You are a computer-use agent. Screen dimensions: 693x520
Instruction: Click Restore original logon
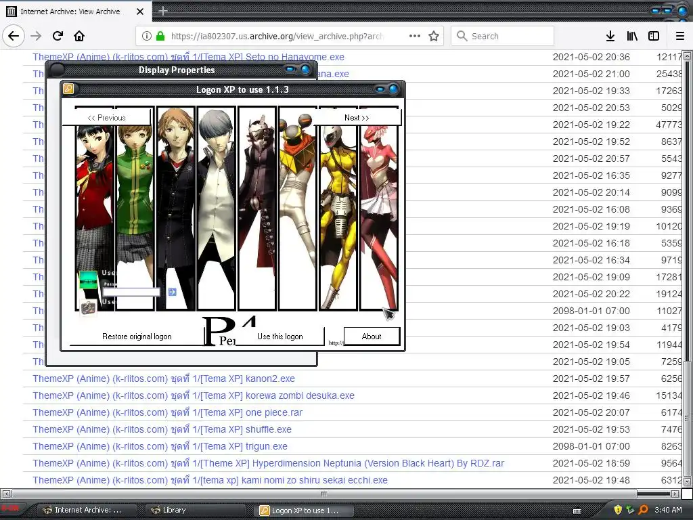click(x=137, y=337)
